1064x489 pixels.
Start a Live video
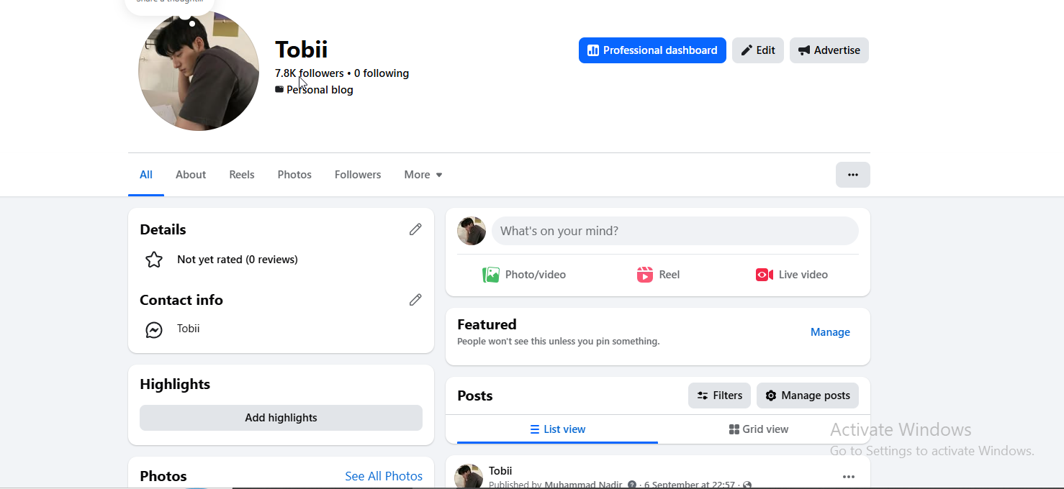pos(792,275)
